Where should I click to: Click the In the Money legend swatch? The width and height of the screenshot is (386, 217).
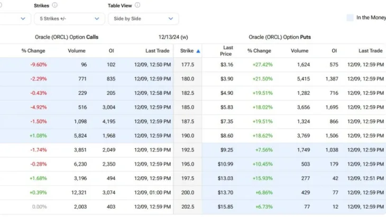(350, 18)
